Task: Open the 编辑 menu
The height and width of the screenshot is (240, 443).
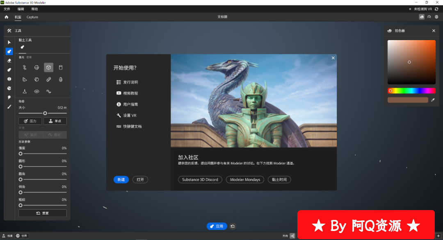Action: [x=21, y=9]
